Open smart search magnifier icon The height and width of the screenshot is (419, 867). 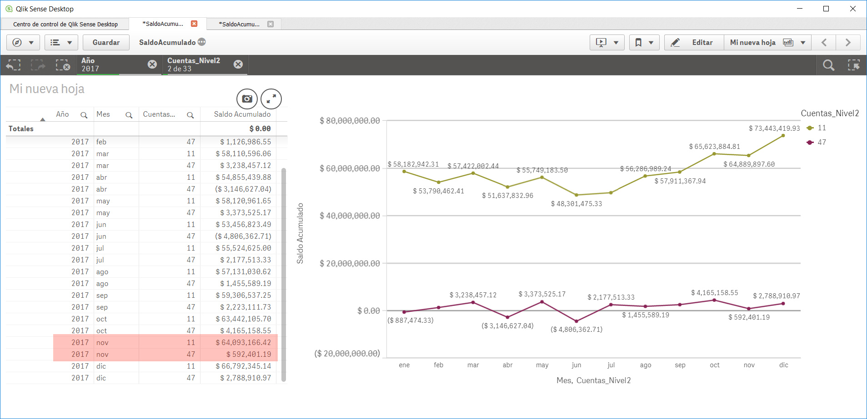click(828, 65)
